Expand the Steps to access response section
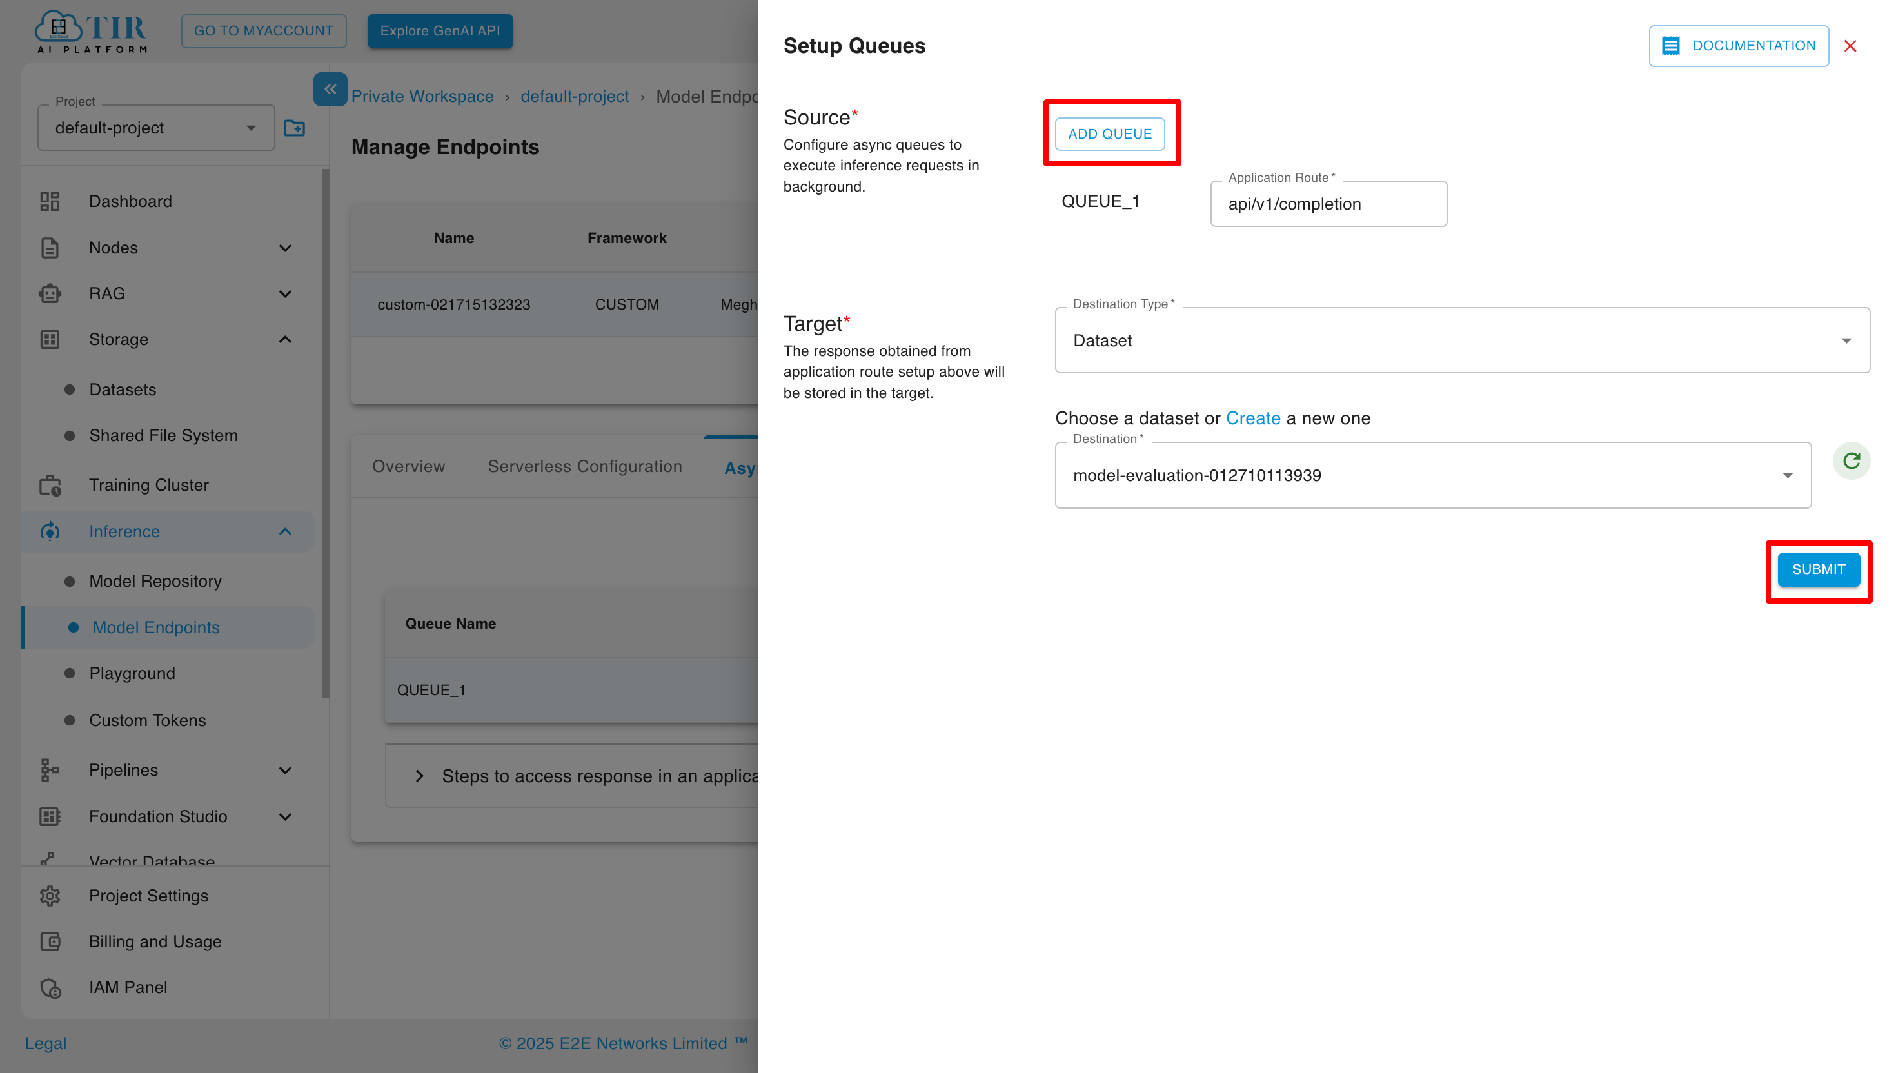The height and width of the screenshot is (1073, 1896). [x=420, y=776]
